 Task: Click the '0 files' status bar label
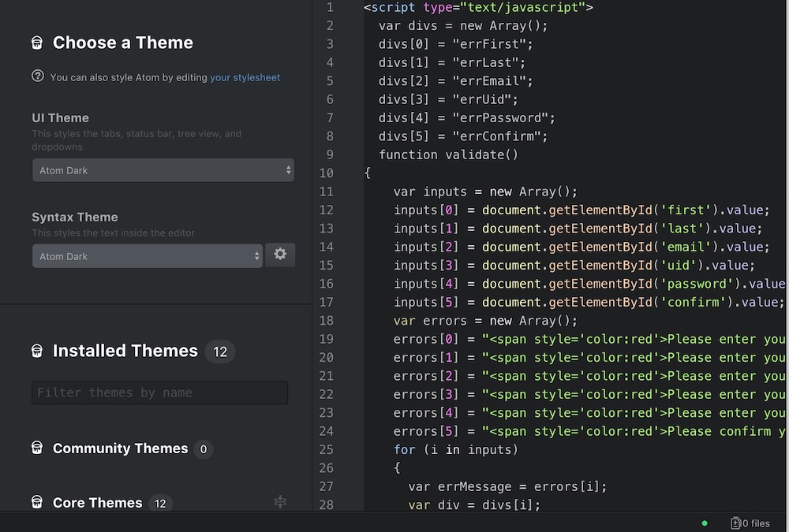756,523
